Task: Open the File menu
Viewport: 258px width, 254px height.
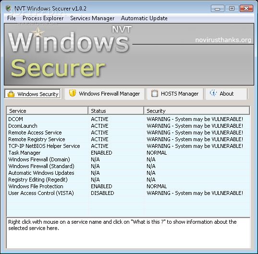Action: (12, 18)
